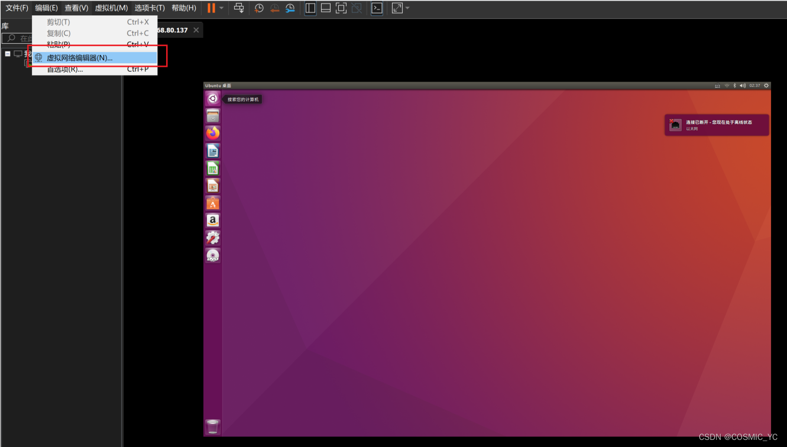Click the 02:37 clock in Ubuntu panel

tap(754, 86)
